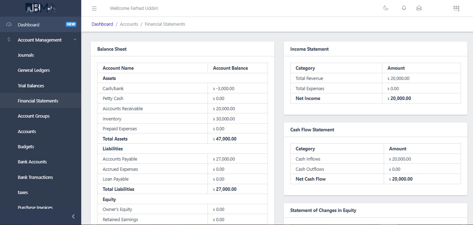Open Dashboard in the sidebar

point(41,25)
